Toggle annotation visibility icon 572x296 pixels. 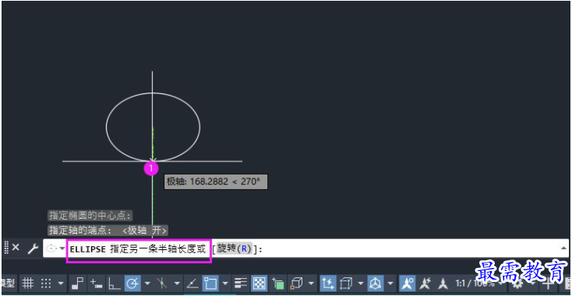tap(408, 284)
